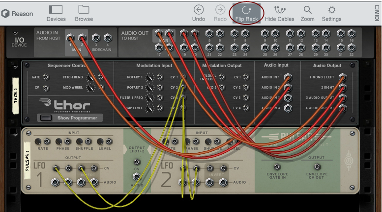Click Pulsar Envelope CV Out jack

(317, 166)
